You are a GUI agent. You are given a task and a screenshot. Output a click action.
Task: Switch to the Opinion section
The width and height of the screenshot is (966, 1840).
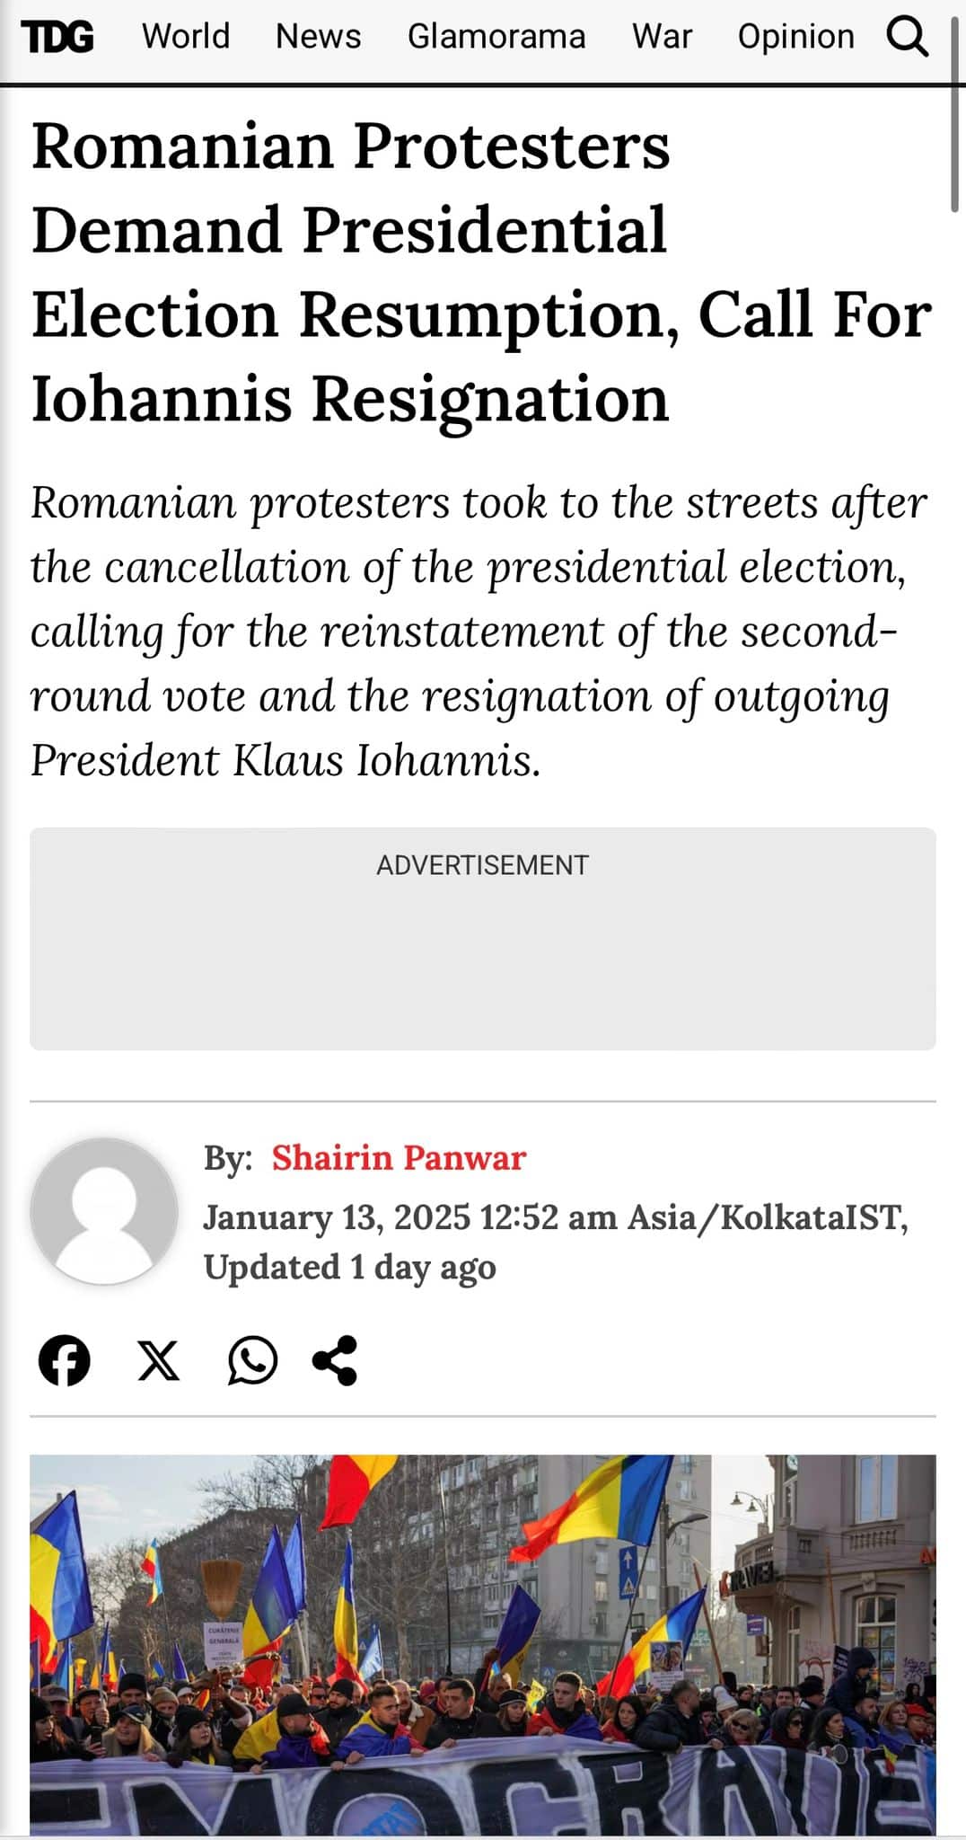[795, 37]
